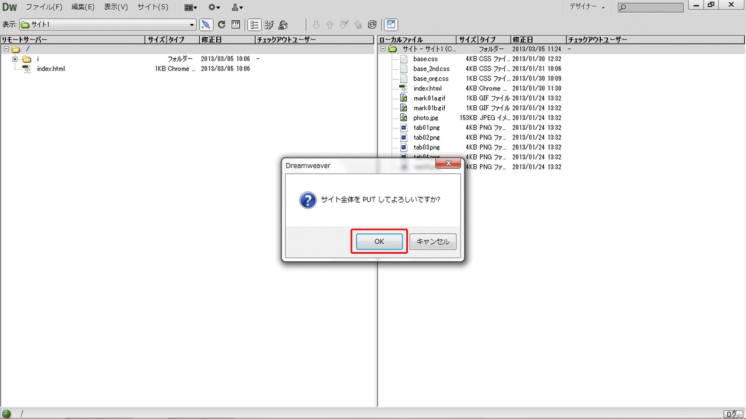Confirm the PUT dialog with OK
This screenshot has height=419, width=746.
coord(379,242)
